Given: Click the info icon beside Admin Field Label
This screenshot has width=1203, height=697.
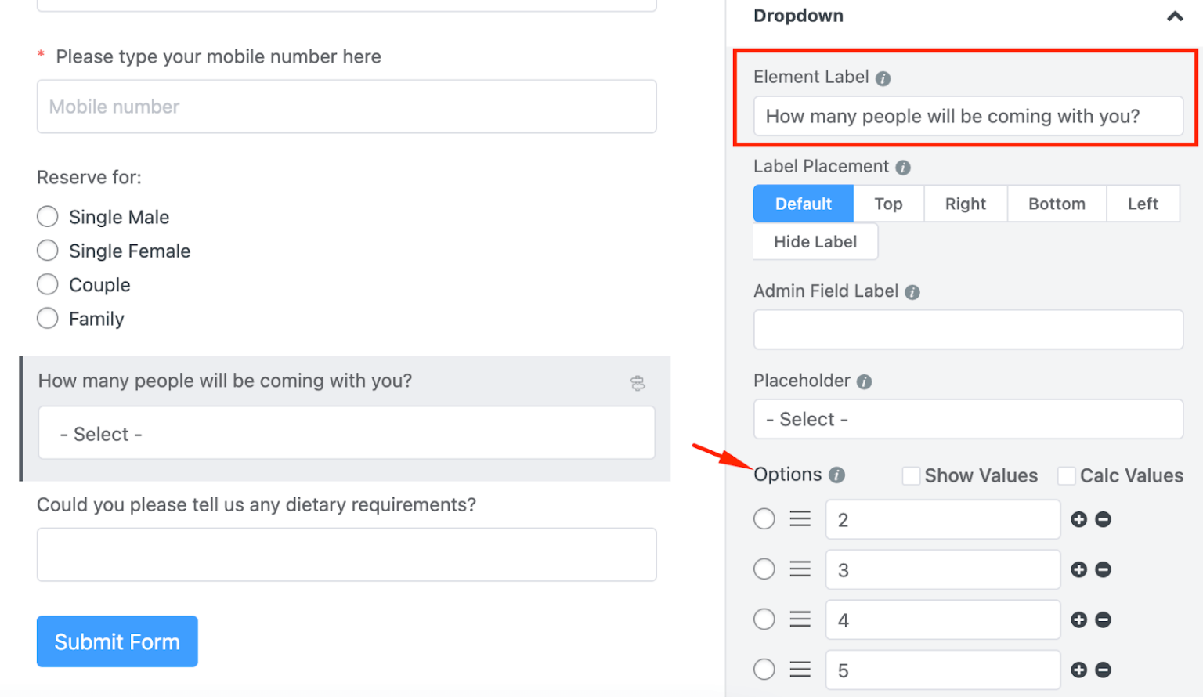Looking at the screenshot, I should point(912,291).
